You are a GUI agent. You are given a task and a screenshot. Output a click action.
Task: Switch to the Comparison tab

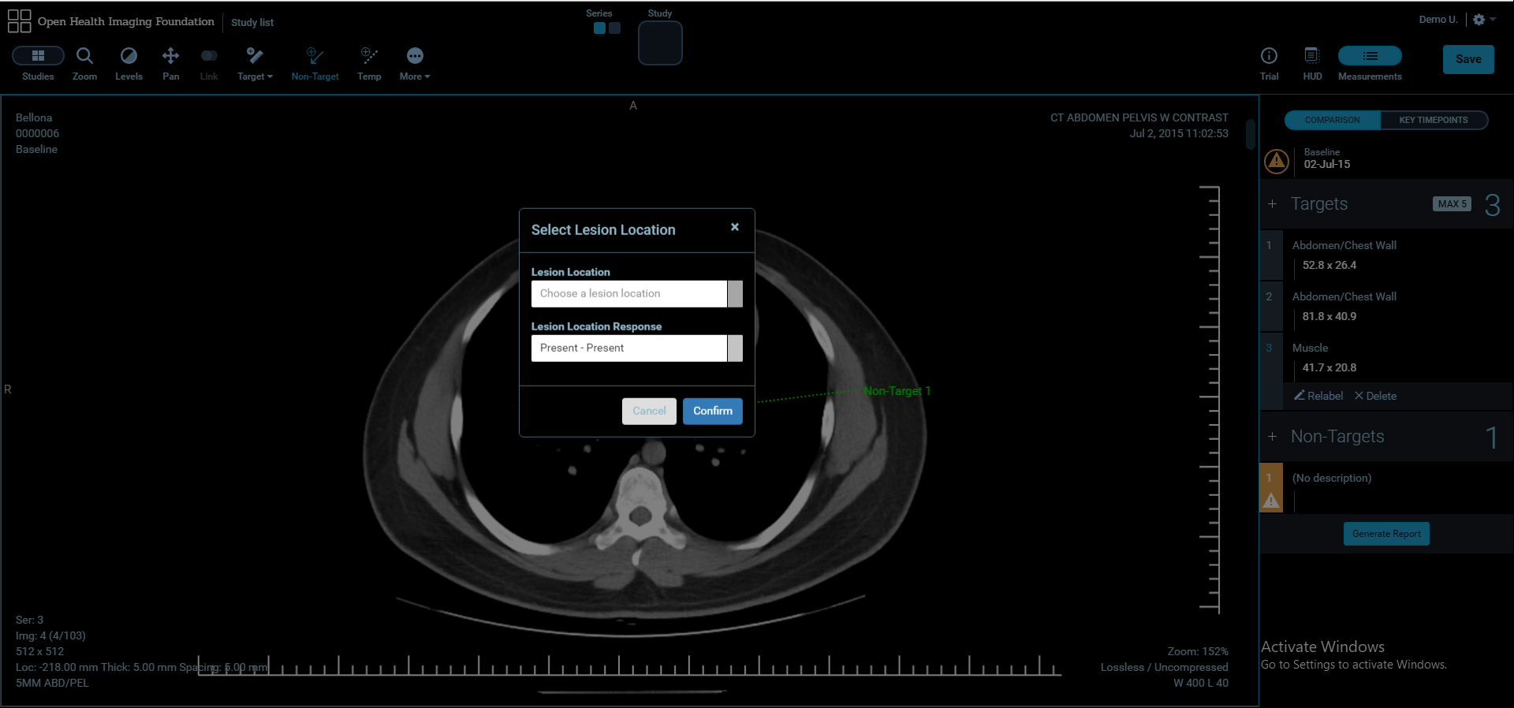click(x=1332, y=120)
